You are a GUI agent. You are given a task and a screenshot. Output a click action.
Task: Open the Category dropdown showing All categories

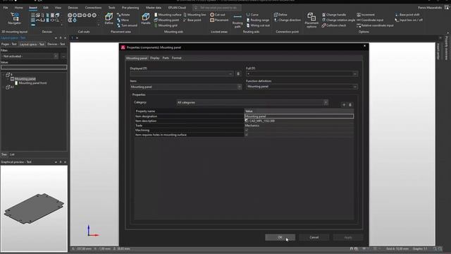pyautogui.click(x=326, y=102)
